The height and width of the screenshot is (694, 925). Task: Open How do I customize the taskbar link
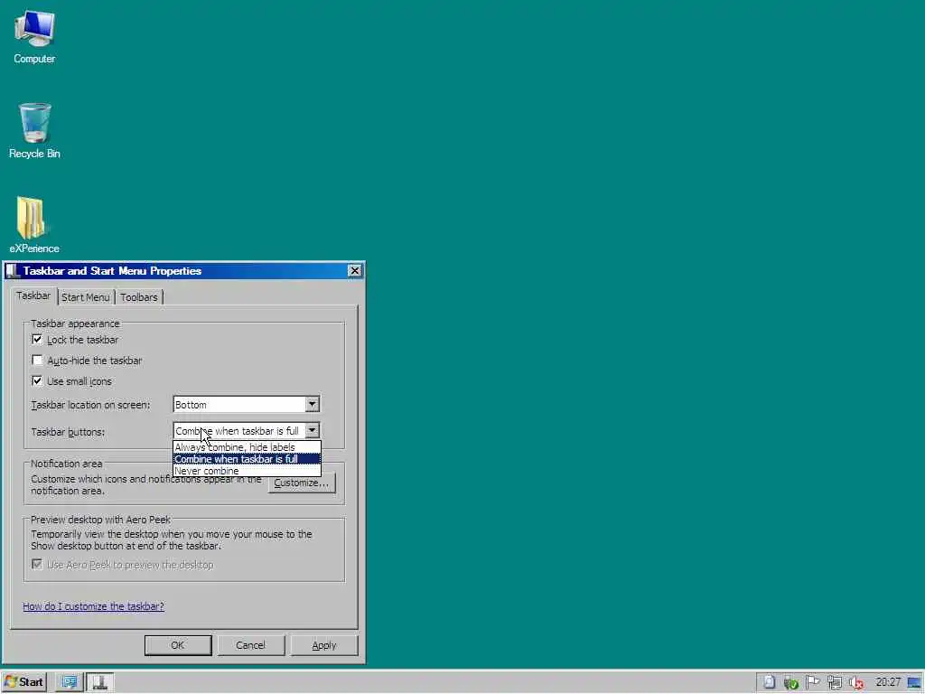pyautogui.click(x=93, y=606)
